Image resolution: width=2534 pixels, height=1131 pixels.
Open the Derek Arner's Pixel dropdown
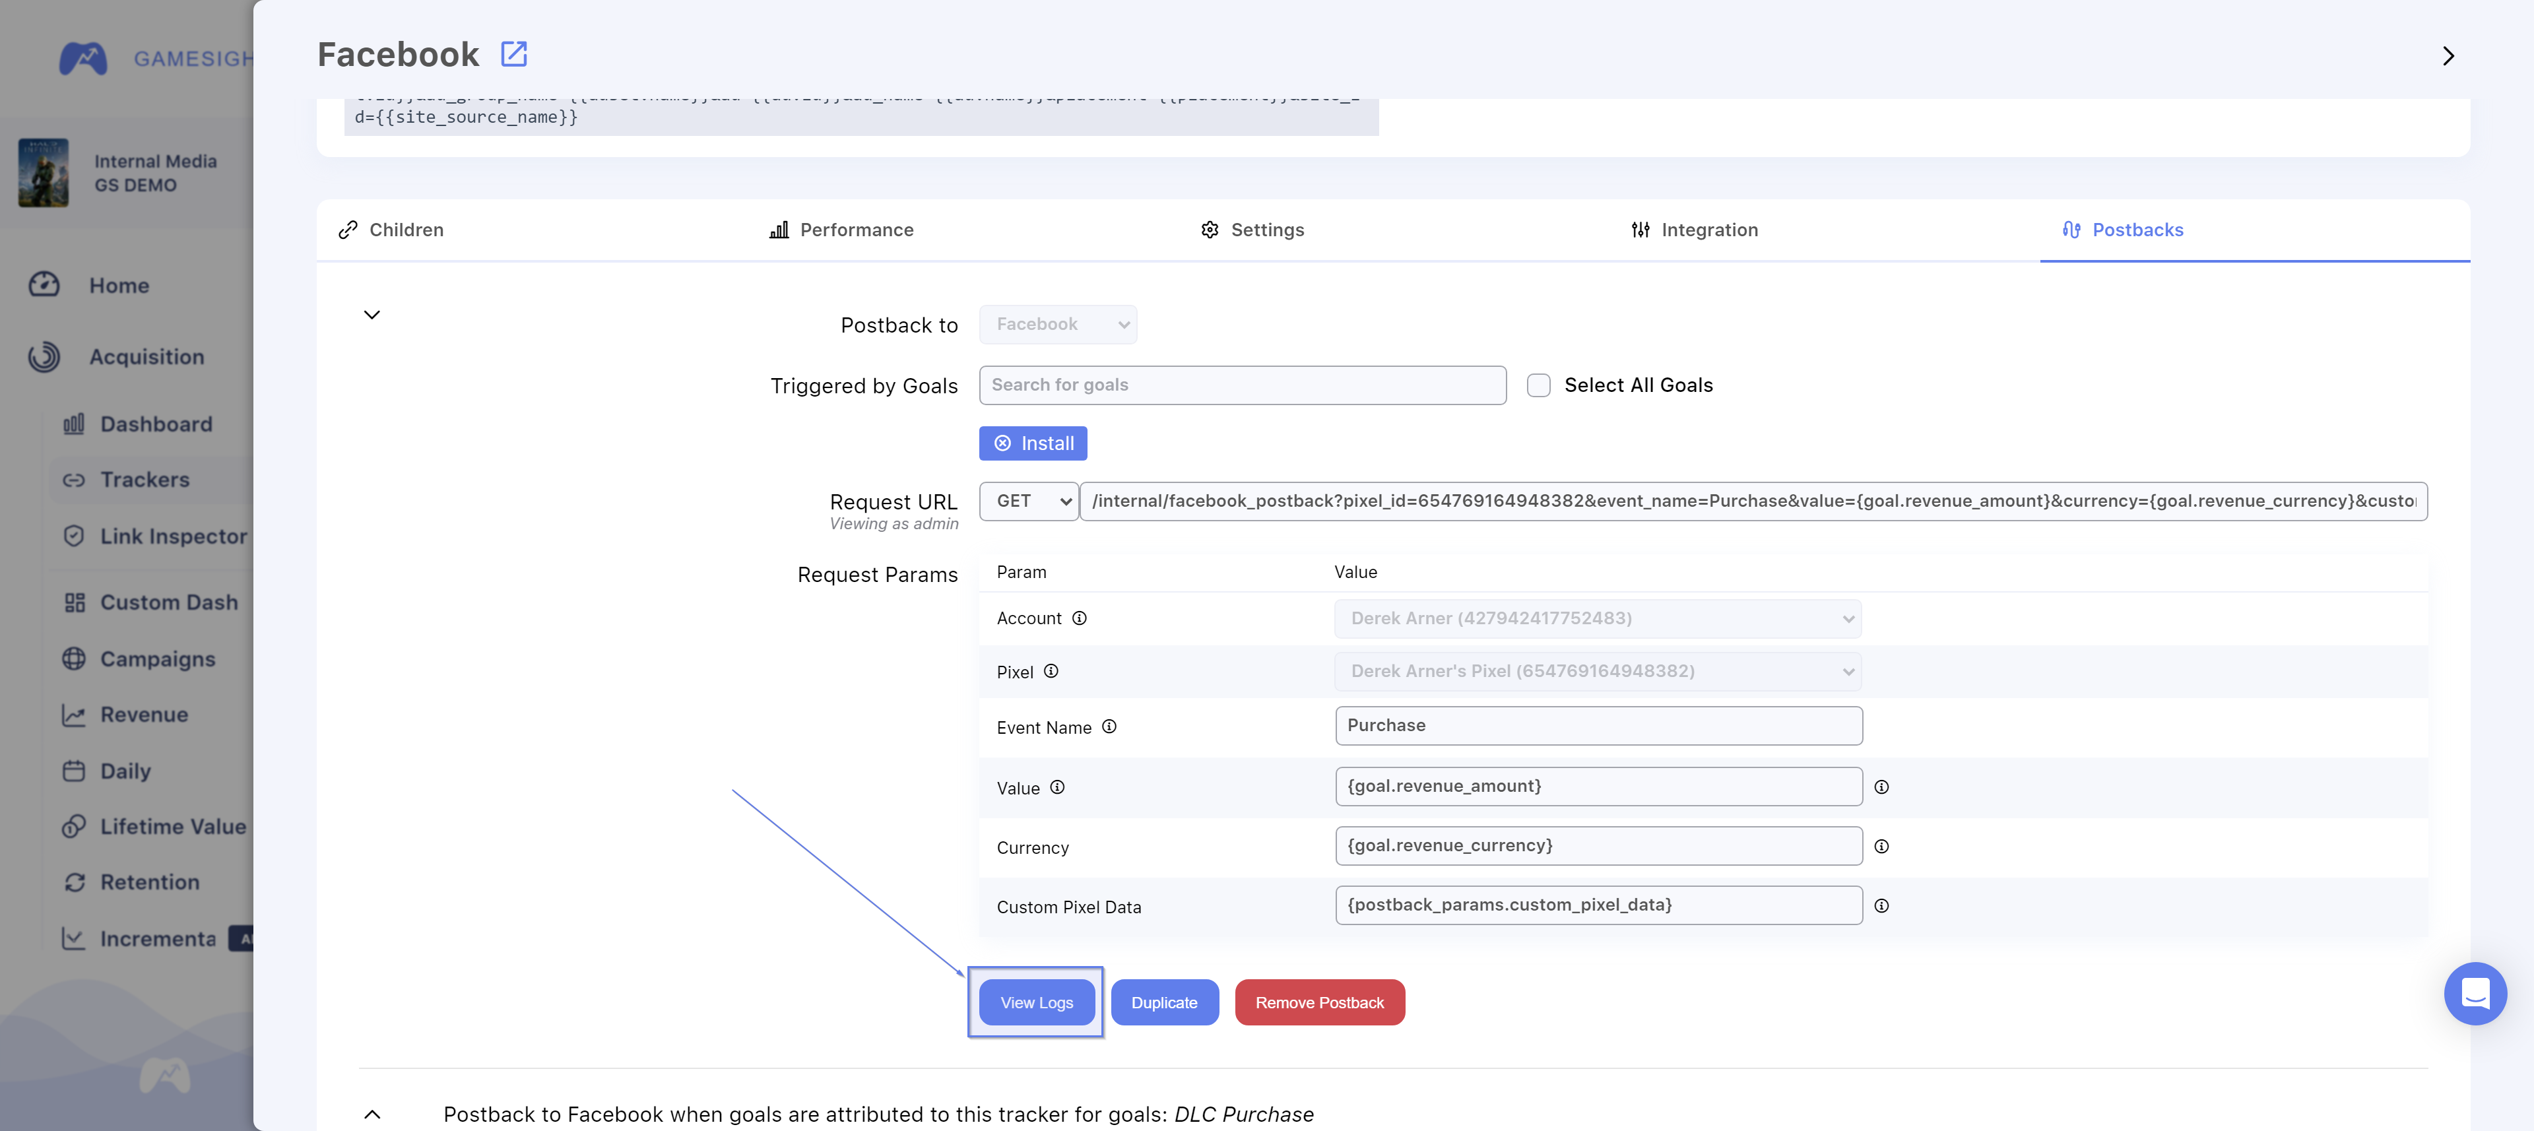[x=1598, y=670]
